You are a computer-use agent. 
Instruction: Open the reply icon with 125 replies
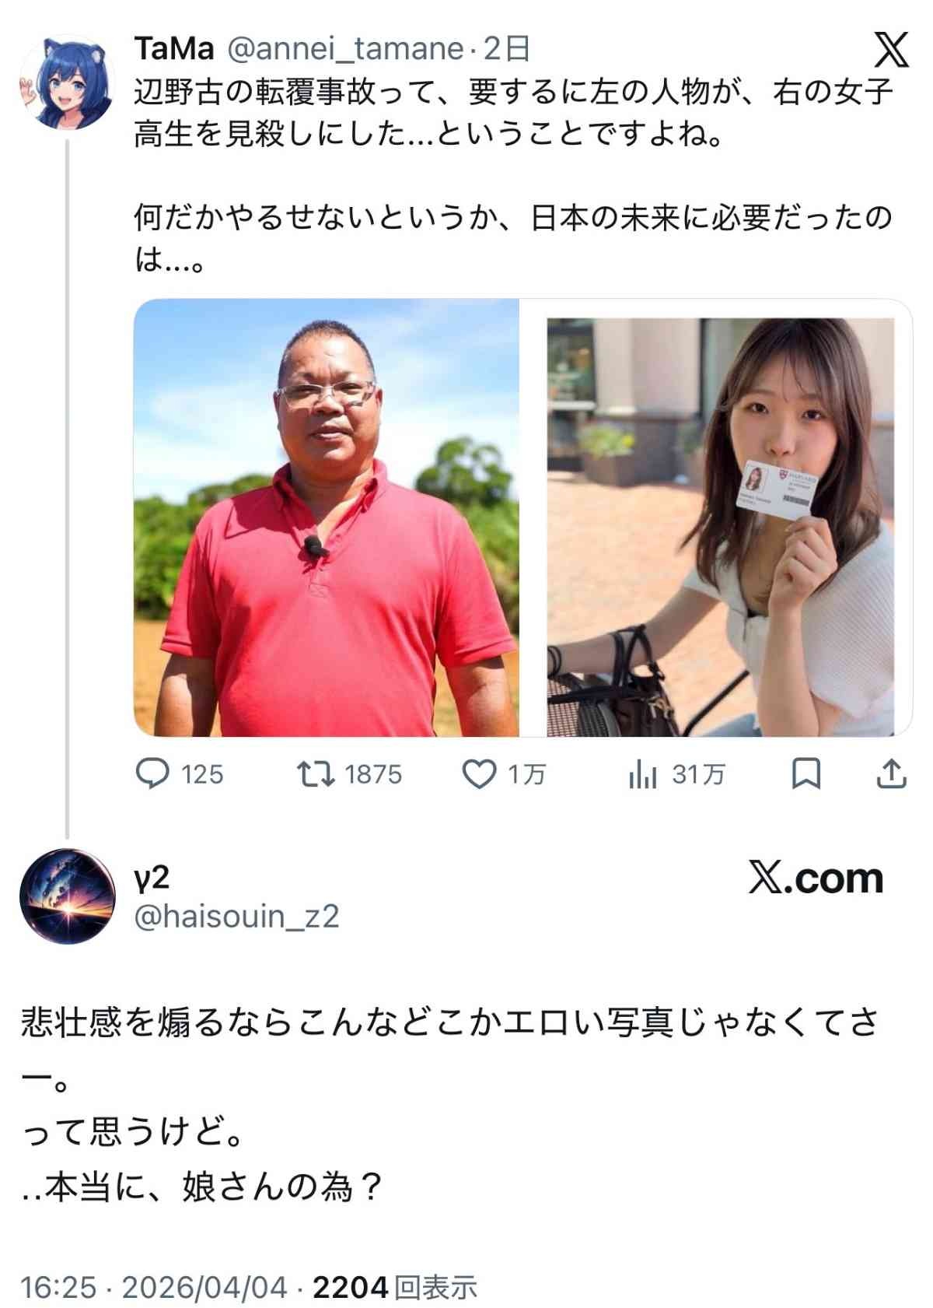click(152, 774)
